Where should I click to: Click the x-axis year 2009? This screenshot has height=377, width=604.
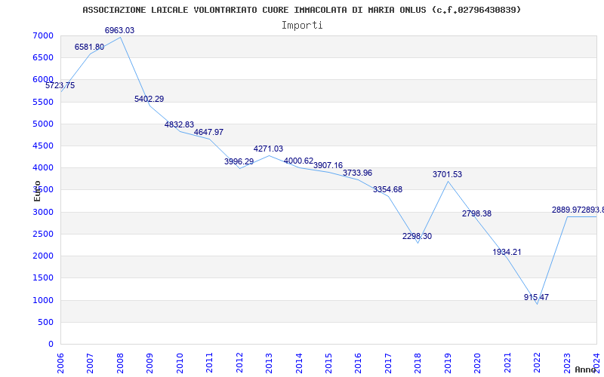point(149,363)
